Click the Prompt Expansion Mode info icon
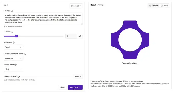The height and width of the screenshot is (93, 183). (x=25, y=54)
